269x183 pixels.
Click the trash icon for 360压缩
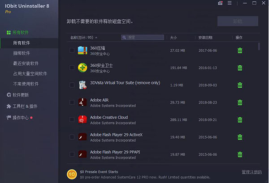pos(240,50)
